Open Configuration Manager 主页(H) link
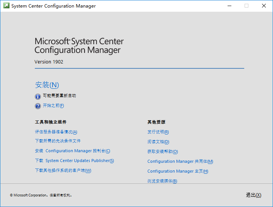This screenshot has height=207, width=273. [178, 171]
